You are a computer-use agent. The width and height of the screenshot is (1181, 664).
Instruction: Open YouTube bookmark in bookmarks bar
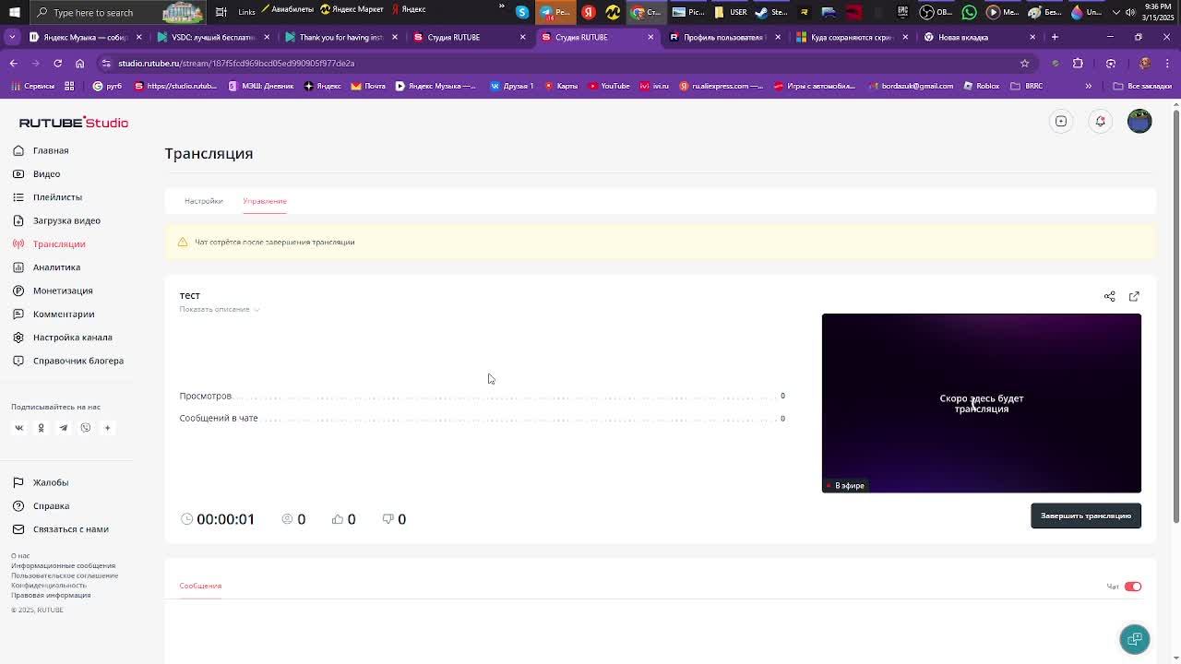[x=609, y=86]
